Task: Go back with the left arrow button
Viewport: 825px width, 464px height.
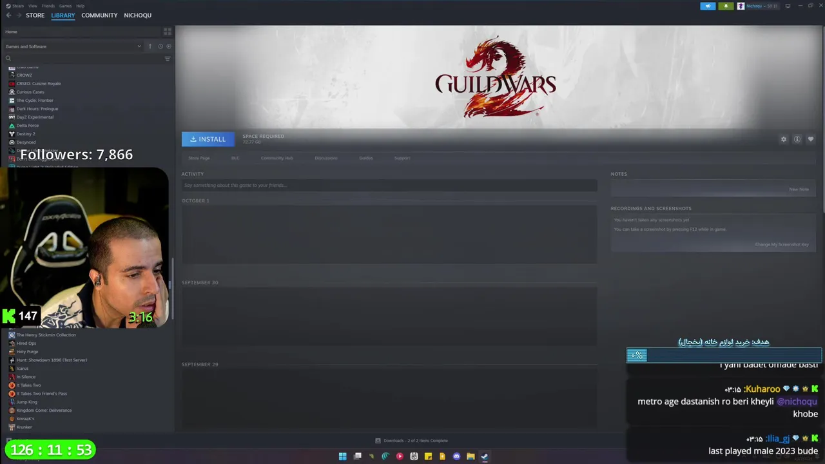Action: 8,15
